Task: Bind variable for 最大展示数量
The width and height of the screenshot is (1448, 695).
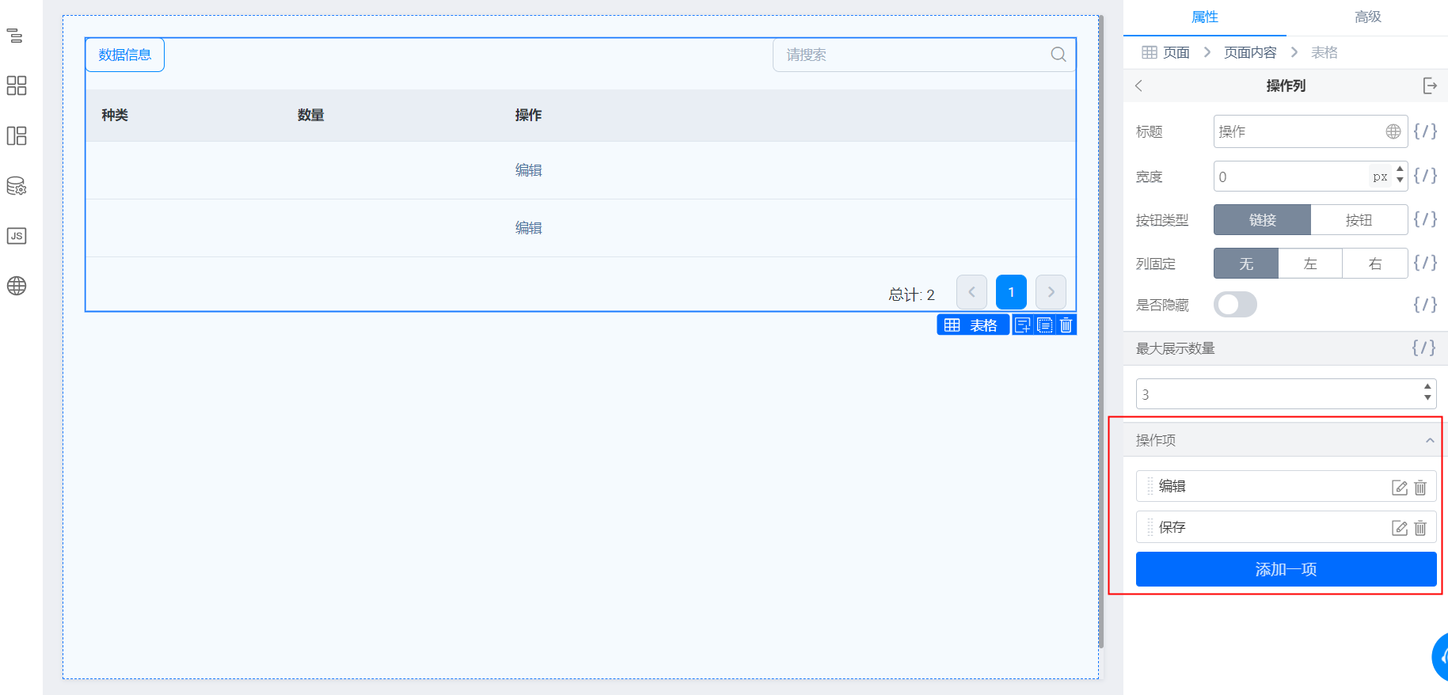Action: 1423,347
